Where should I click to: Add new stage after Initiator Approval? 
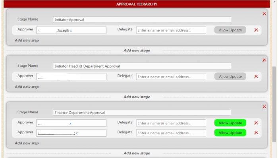[x=137, y=51]
